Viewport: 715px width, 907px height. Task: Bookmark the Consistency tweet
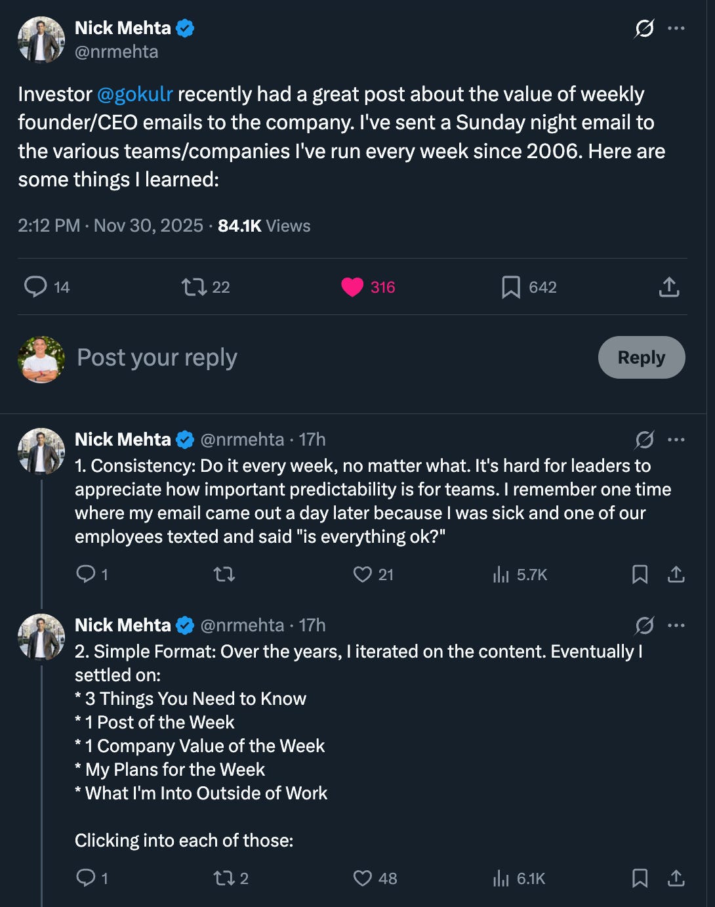tap(640, 574)
